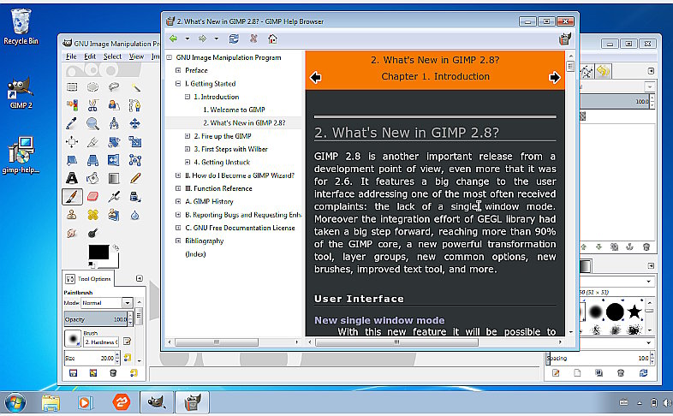This screenshot has width=673, height=416.
Task: Delete the tool preset with trash icon
Action: 113,372
